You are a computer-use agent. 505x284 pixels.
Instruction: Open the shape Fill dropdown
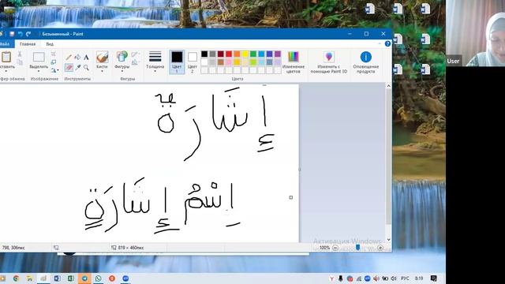[135, 62]
